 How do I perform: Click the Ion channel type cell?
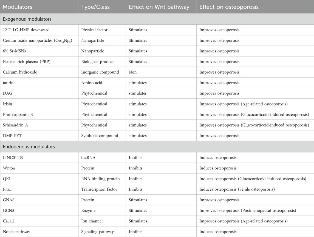(x=91, y=221)
